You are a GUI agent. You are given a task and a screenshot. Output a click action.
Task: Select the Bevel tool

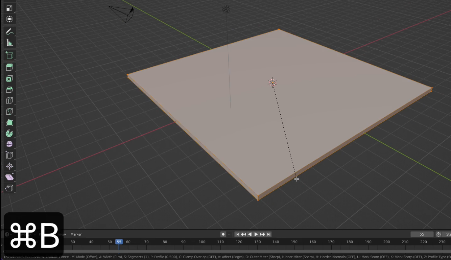point(9,90)
